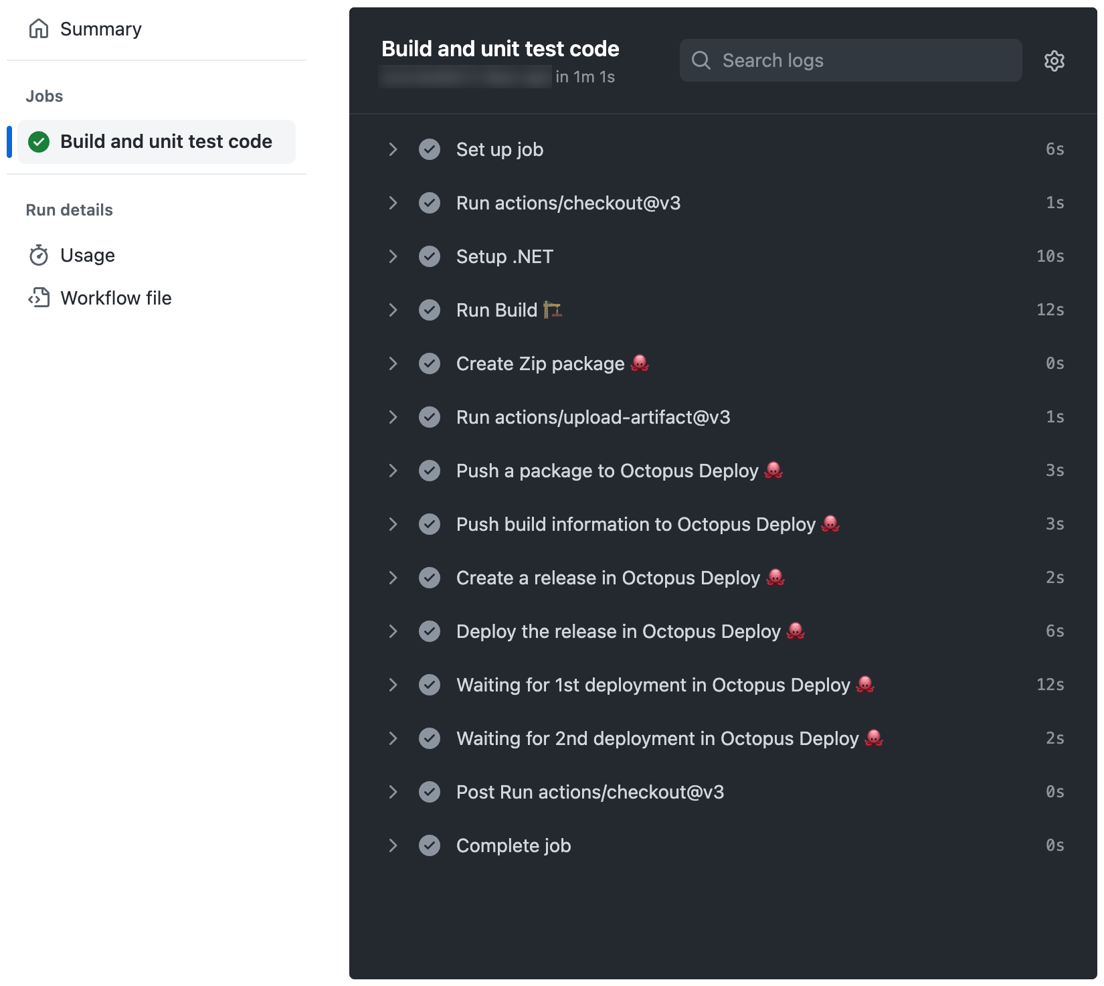Click octopus emoji on Create Zip package
Image resolution: width=1104 pixels, height=986 pixels.
coord(640,363)
